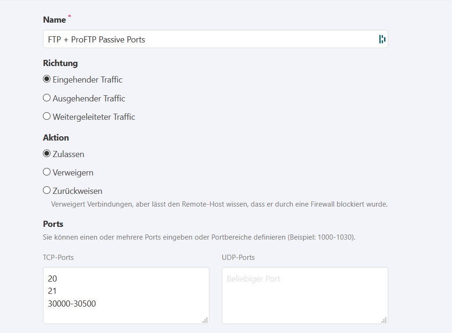This screenshot has width=452, height=333.
Task: Grab the TCP-Ports textarea resize handle
Action: pyautogui.click(x=205, y=320)
